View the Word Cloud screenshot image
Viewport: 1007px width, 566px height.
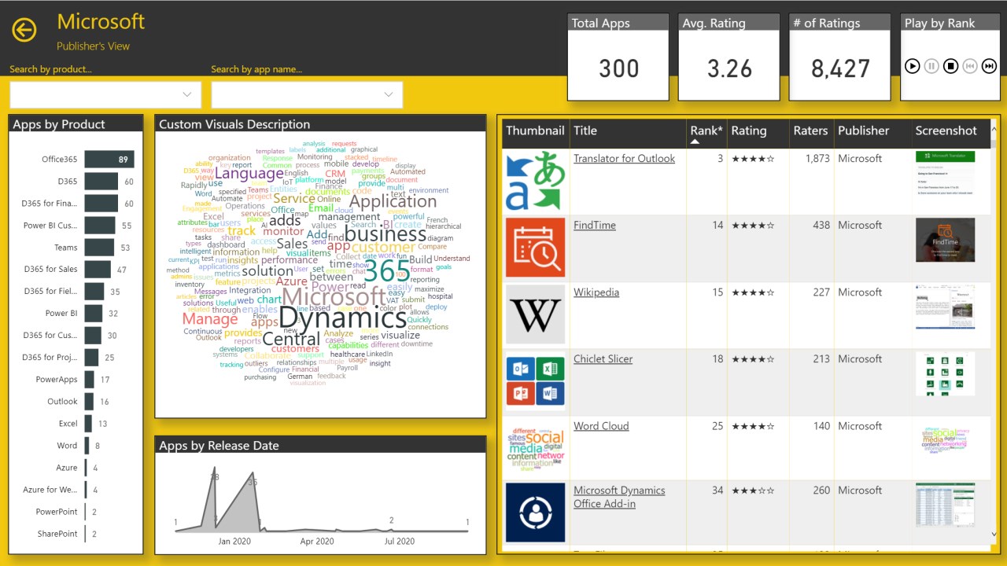point(945,440)
